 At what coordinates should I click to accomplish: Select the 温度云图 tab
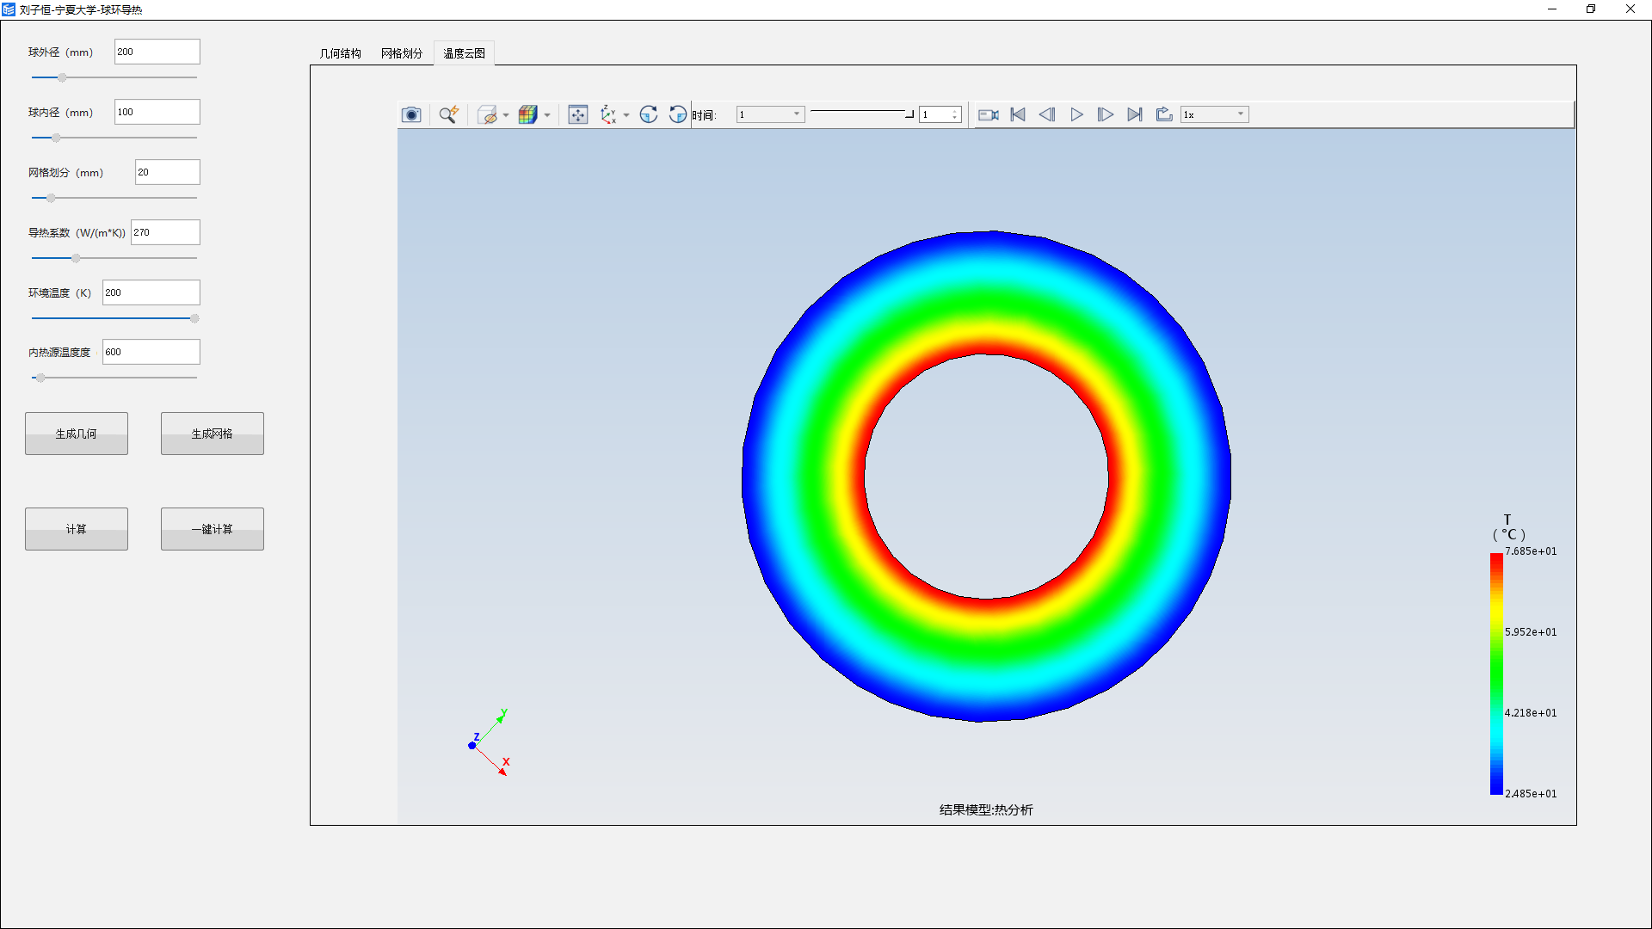pos(464,53)
